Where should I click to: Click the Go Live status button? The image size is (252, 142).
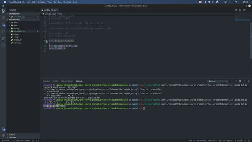point(238,140)
